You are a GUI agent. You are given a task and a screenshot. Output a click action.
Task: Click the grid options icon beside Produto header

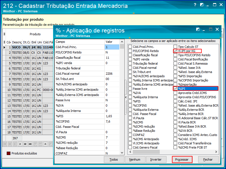coord(4,34)
